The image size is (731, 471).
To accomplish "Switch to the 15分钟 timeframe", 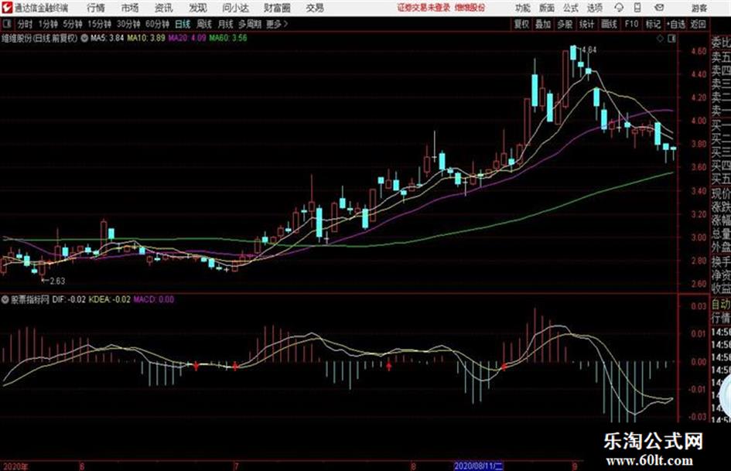I will point(99,24).
